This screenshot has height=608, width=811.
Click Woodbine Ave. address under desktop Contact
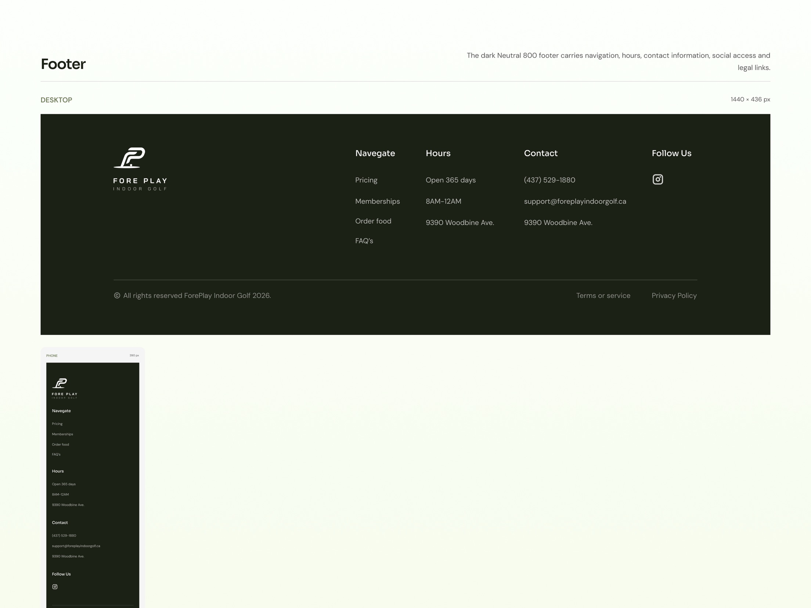558,223
